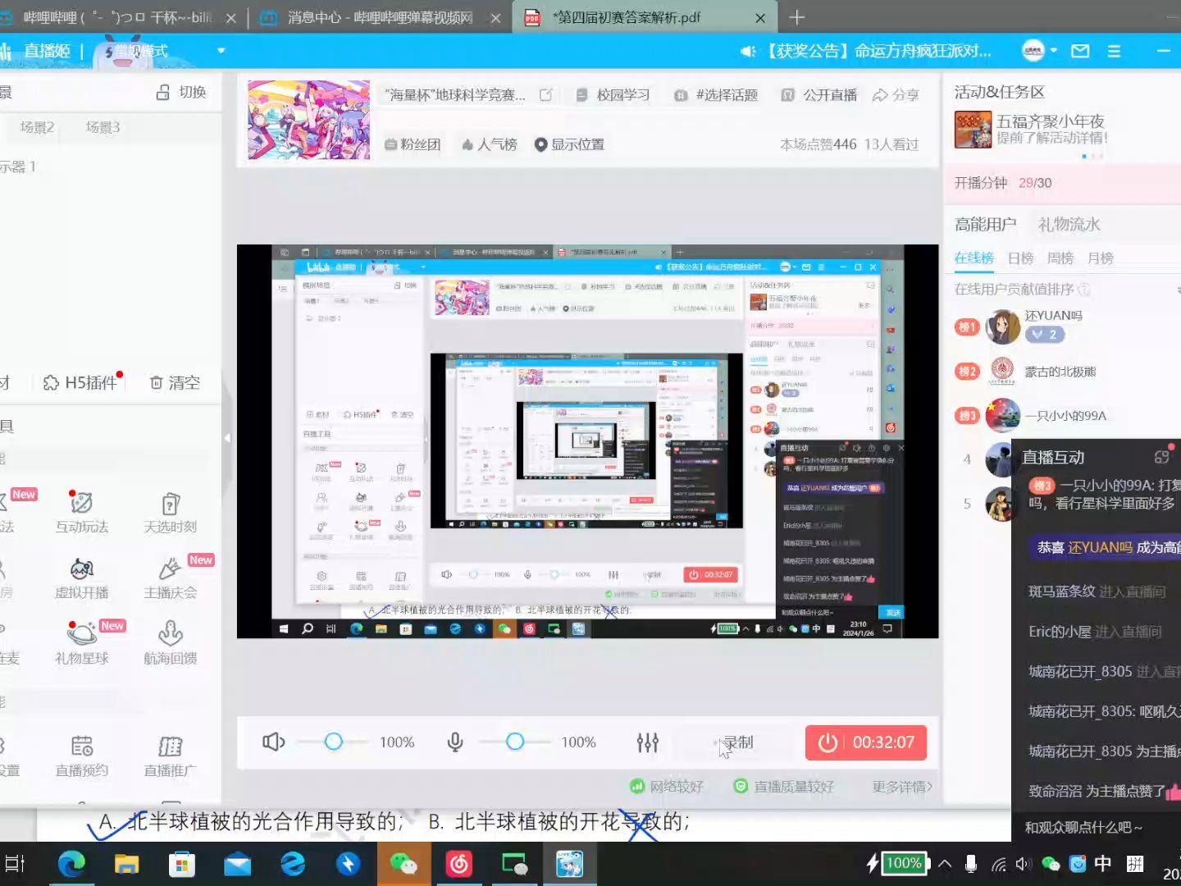The height and width of the screenshot is (886, 1181).
Task: Open 蒙古的北极熊 user in ranking list
Action: click(1060, 372)
